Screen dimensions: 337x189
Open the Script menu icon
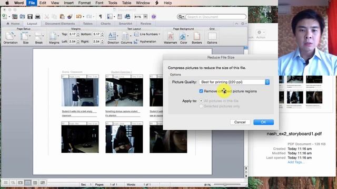[157, 3]
